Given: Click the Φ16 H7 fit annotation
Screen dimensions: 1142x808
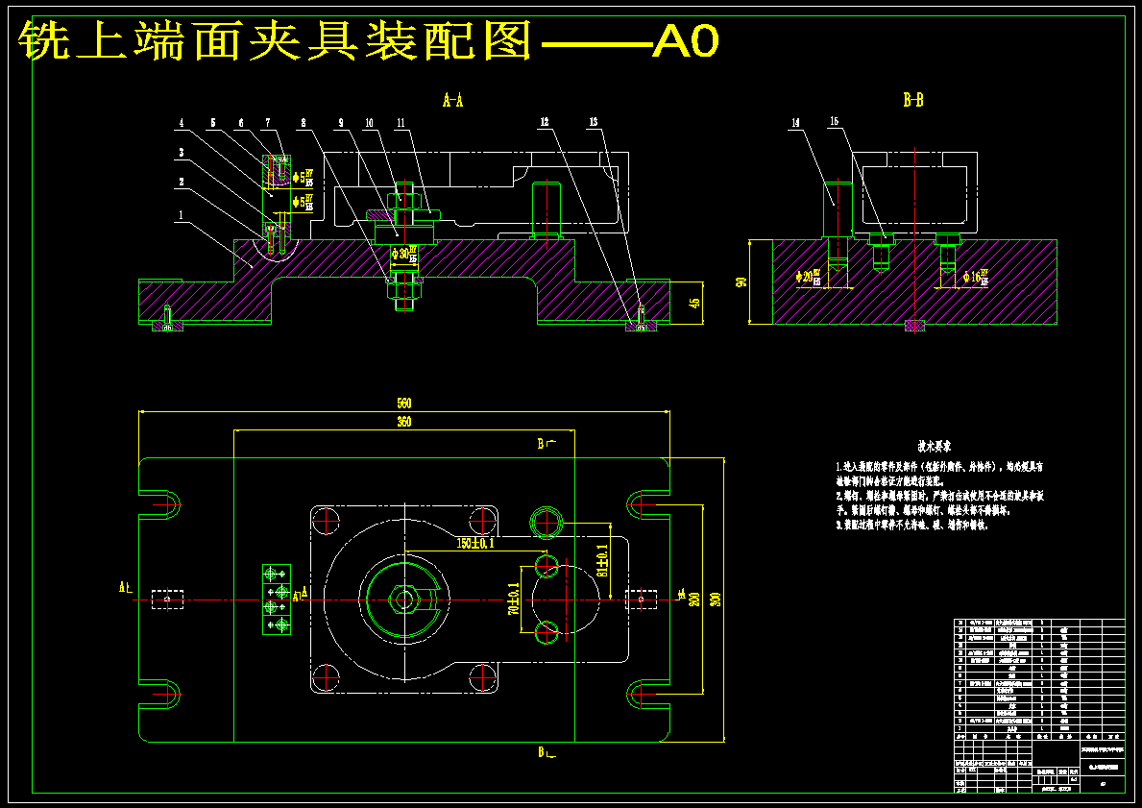Looking at the screenshot, I should (x=976, y=276).
